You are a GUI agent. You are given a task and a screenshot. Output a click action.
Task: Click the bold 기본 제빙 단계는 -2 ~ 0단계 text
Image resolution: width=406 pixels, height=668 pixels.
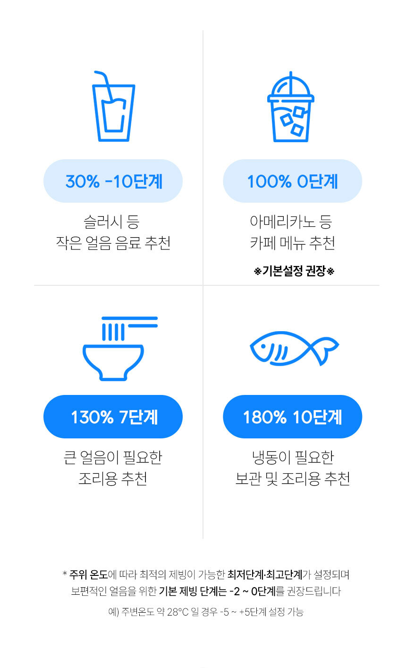click(217, 591)
